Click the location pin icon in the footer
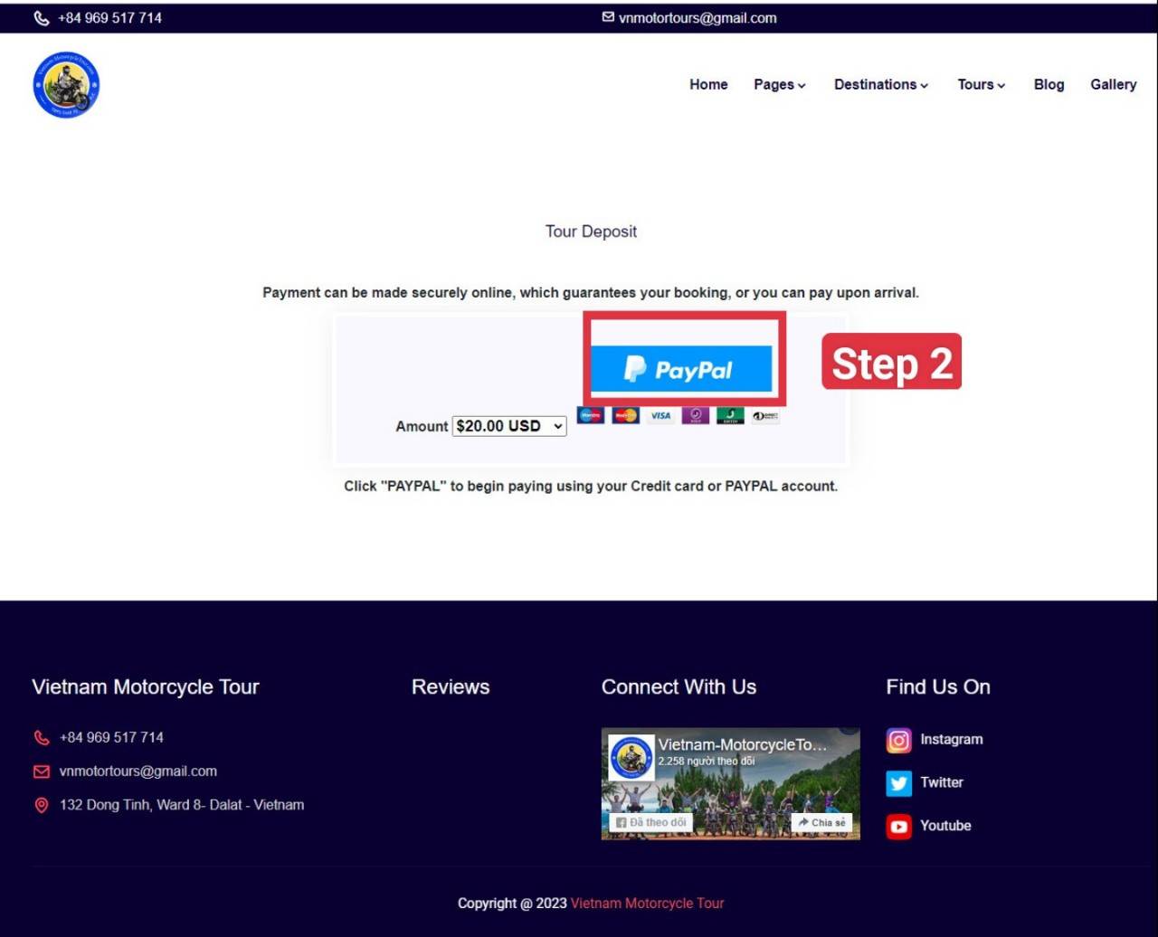1158x937 pixels. point(42,805)
